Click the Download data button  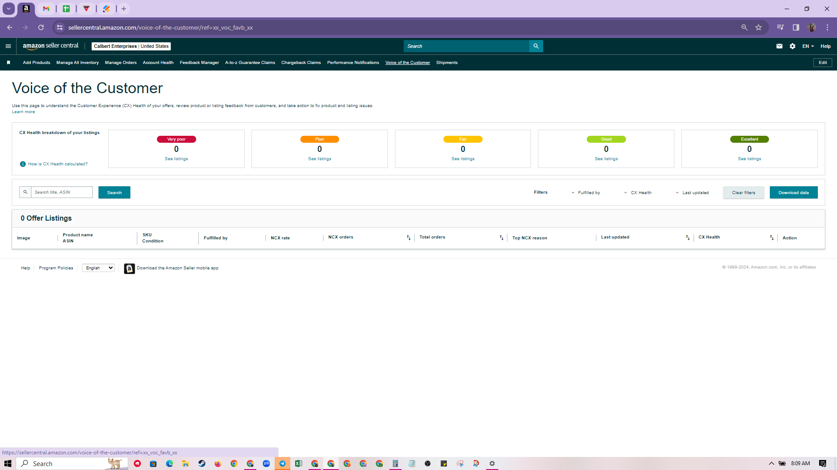point(793,192)
